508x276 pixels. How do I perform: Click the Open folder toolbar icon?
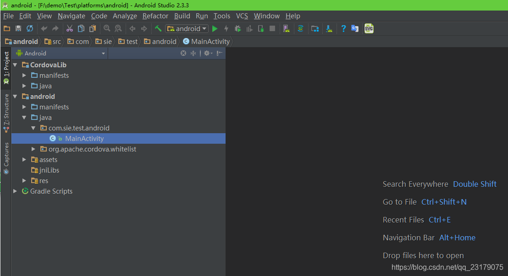(x=6, y=29)
